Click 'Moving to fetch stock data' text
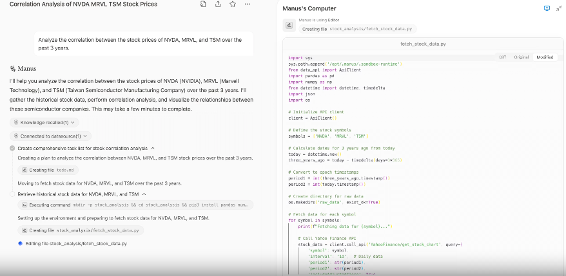The width and height of the screenshot is (566, 276). 100,183
